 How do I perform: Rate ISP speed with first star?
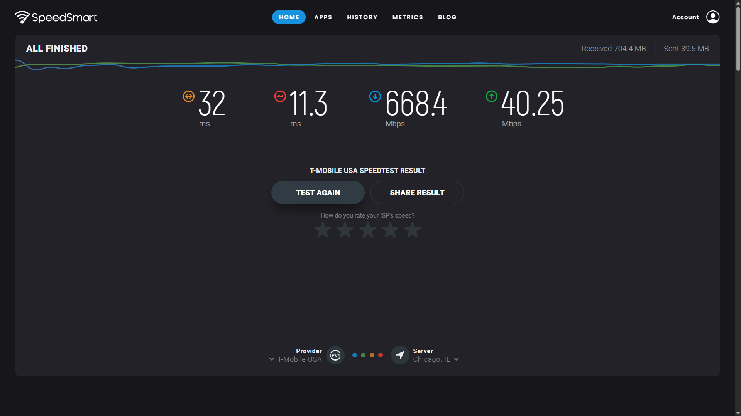(322, 230)
